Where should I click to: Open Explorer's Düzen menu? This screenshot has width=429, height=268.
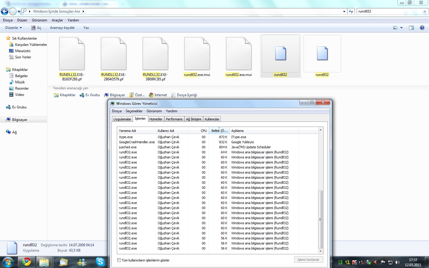[x=22, y=20]
